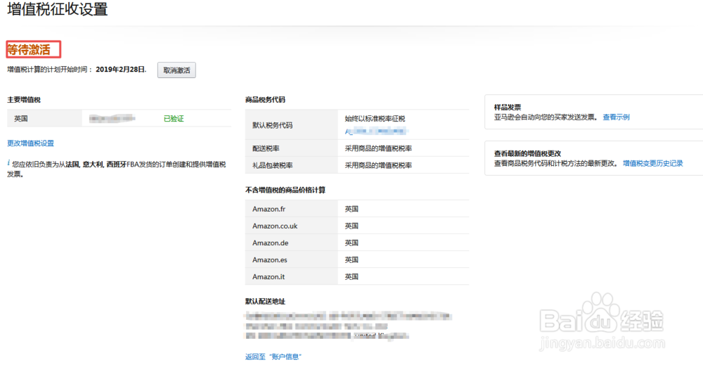Click the 默认税务代码 row label

(x=273, y=125)
